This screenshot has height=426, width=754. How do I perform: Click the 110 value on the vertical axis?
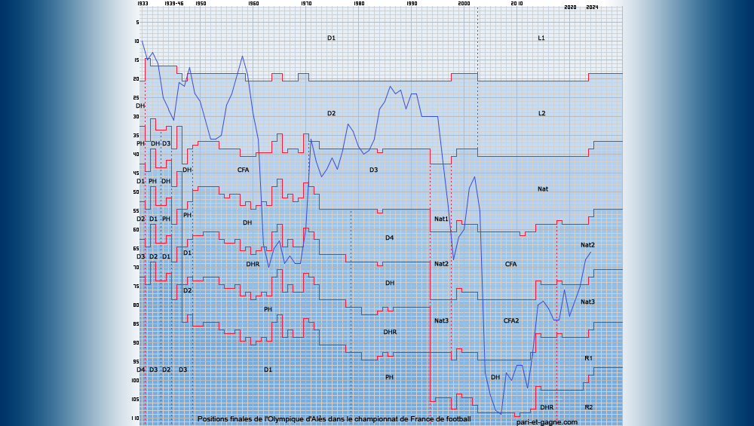point(135,418)
